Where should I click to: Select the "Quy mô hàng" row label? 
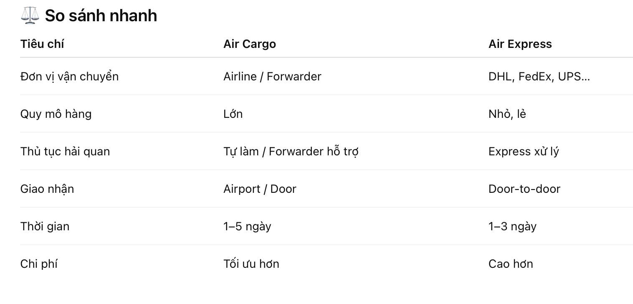(x=56, y=114)
